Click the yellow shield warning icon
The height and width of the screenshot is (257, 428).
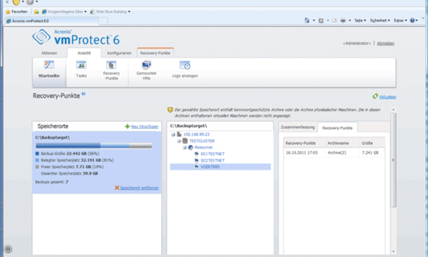tap(170, 110)
